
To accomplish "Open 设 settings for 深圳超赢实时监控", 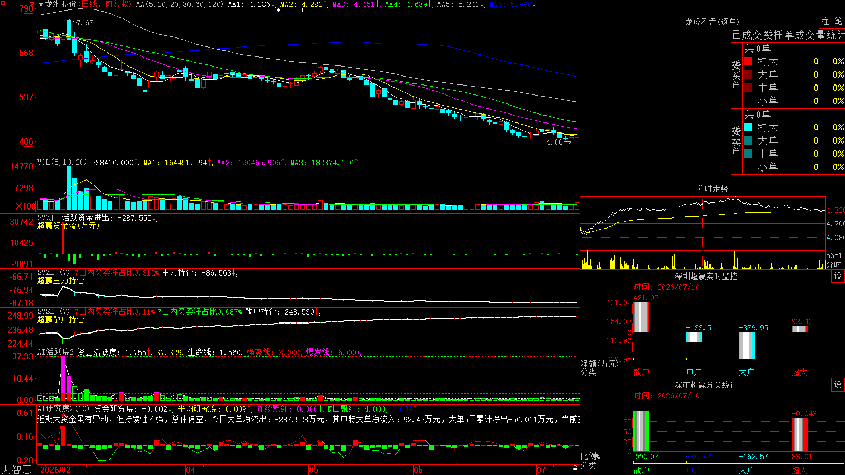I will tap(838, 276).
